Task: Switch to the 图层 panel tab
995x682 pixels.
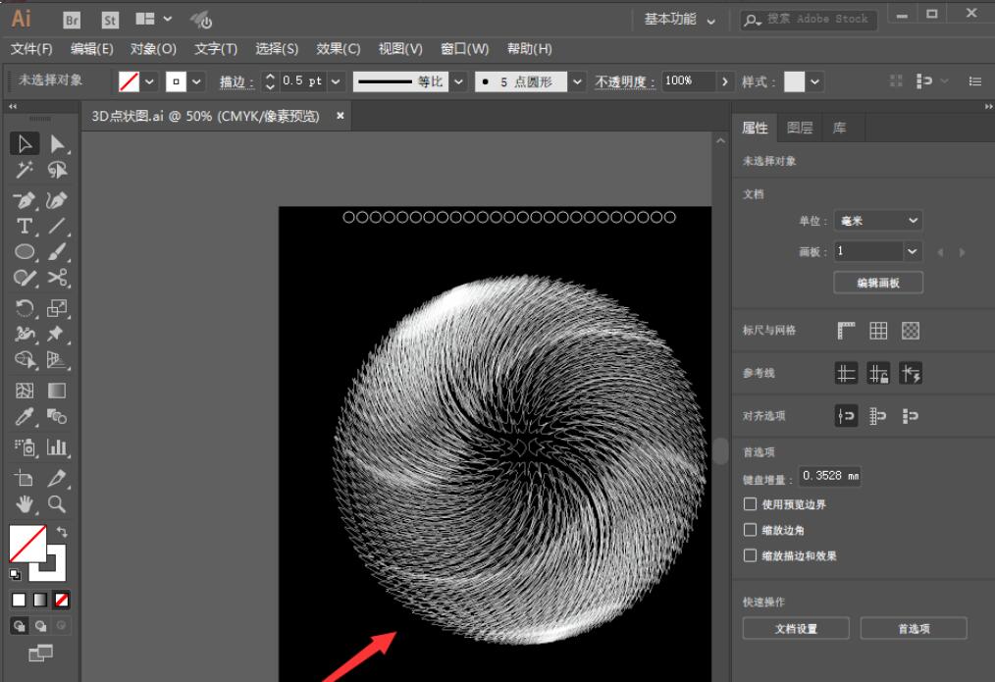Action: pyautogui.click(x=800, y=128)
